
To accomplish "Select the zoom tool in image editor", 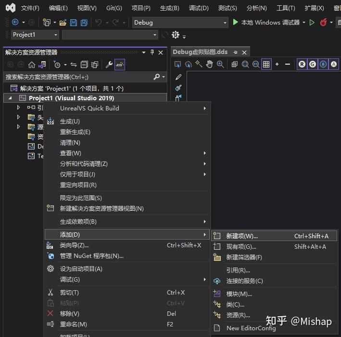I will coord(220,64).
